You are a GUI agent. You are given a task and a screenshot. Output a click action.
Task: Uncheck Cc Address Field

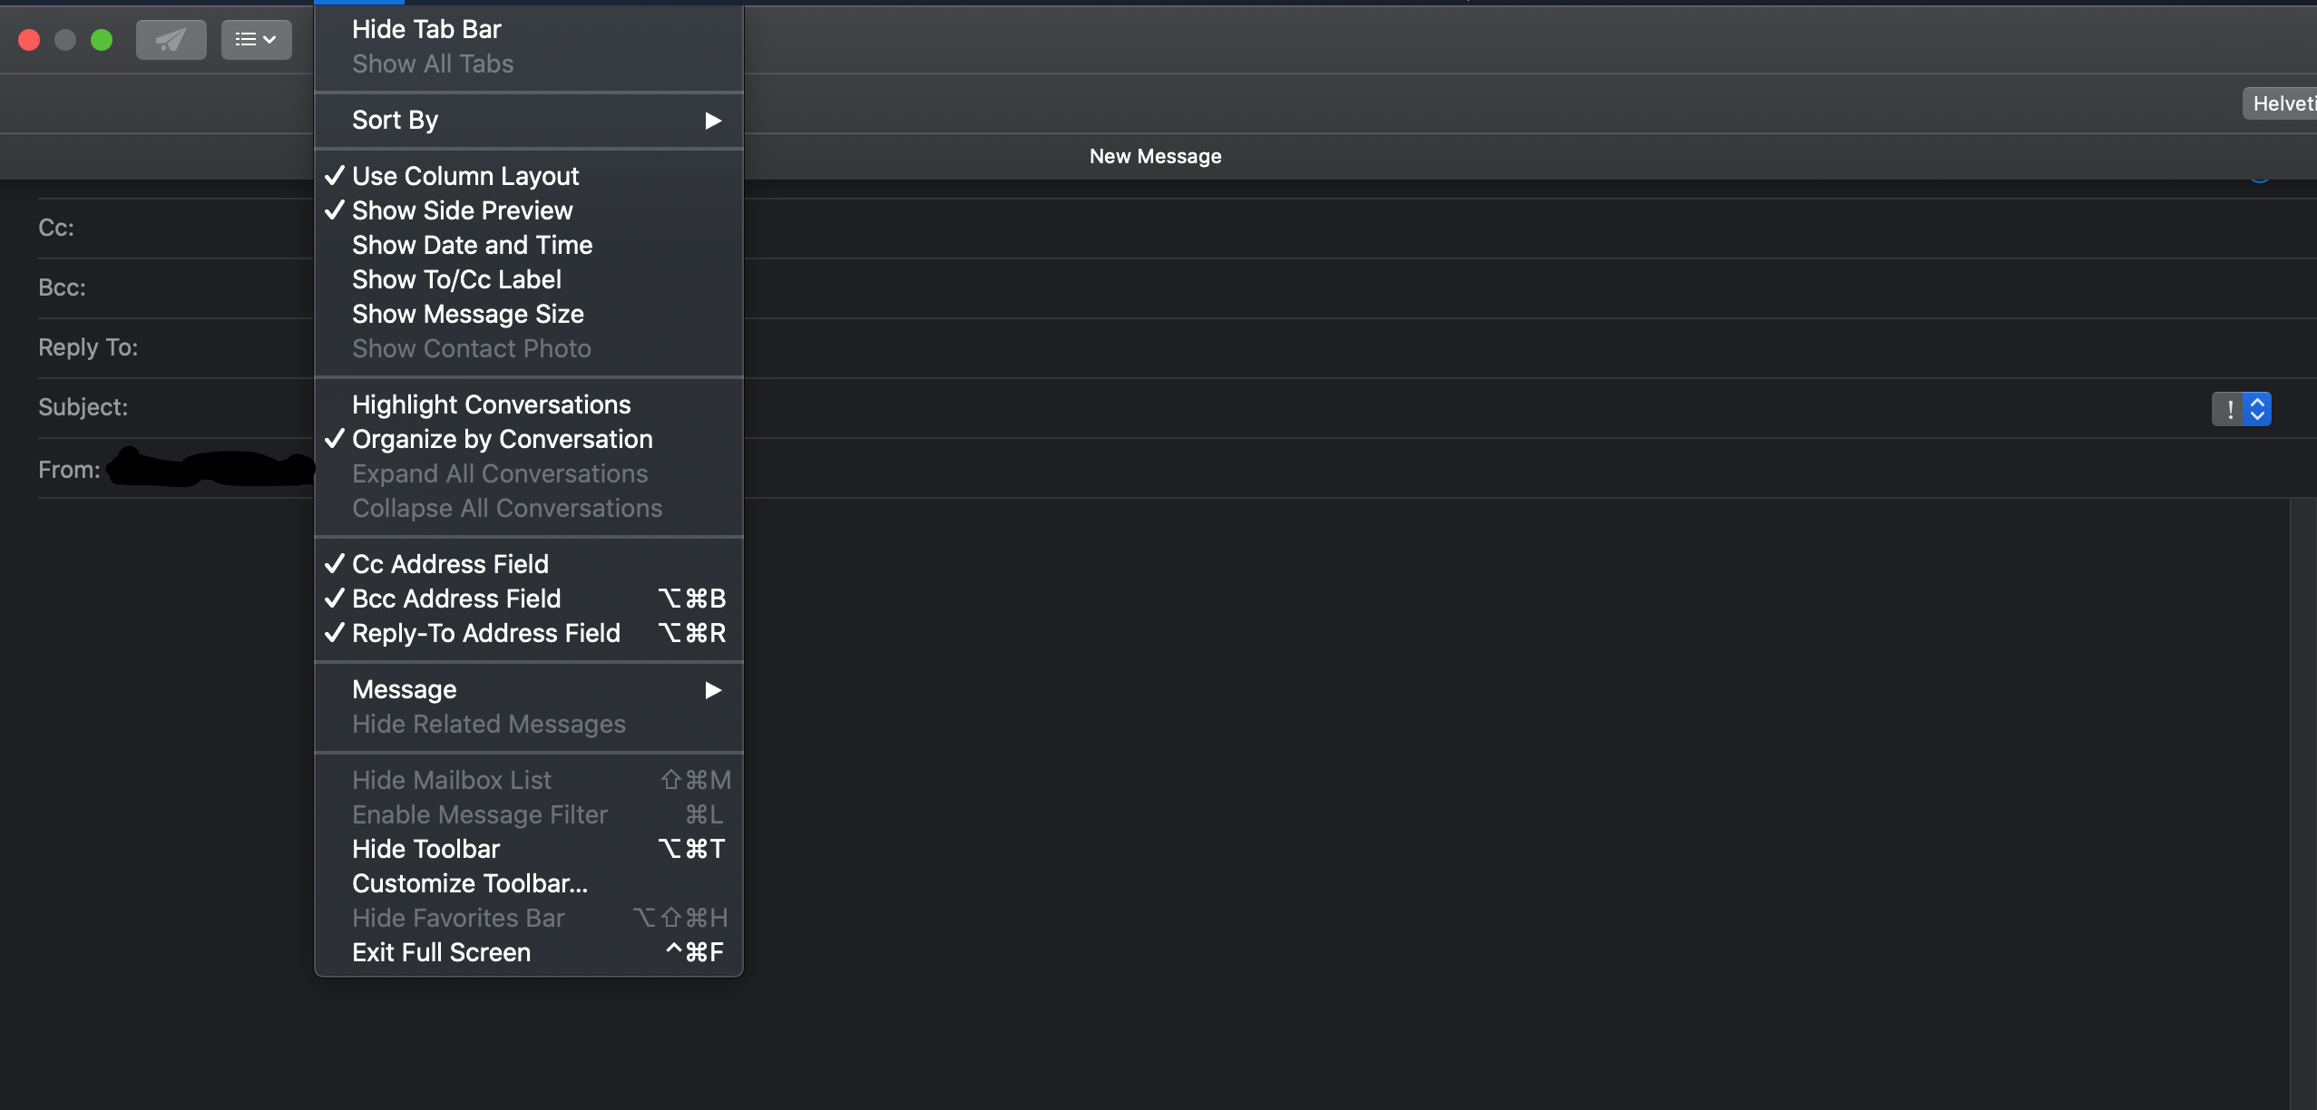450,564
